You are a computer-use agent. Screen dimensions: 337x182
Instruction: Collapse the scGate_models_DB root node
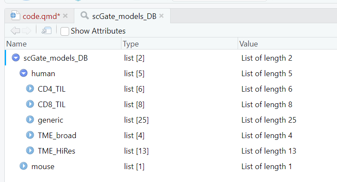[x=16, y=58]
